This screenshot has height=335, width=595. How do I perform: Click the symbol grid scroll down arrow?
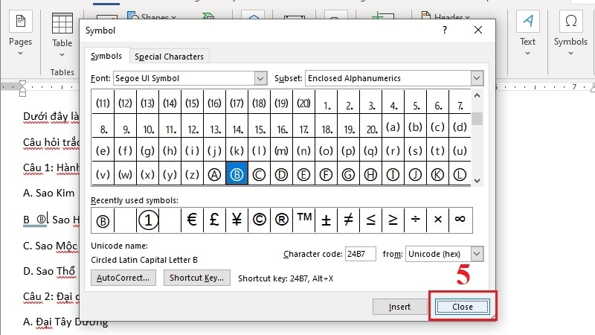[x=477, y=181]
